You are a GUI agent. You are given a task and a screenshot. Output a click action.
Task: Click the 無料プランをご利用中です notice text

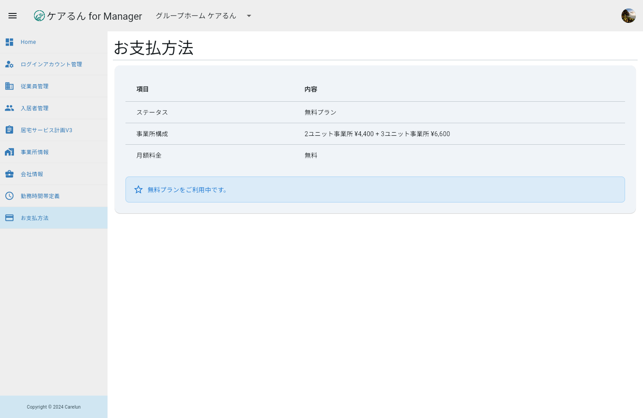click(x=187, y=190)
